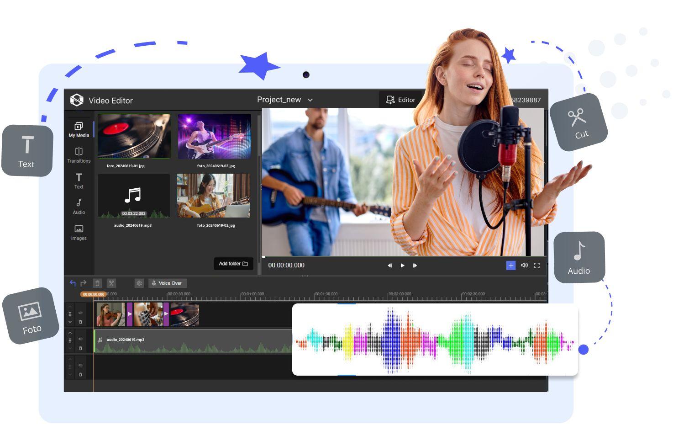Click the blue plus button under preview
Screen dimensions: 673x425
[510, 266]
